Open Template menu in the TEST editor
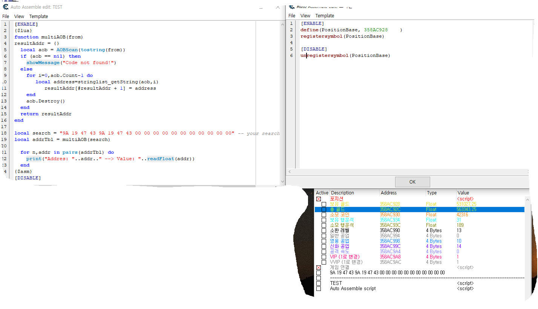Viewport: 538px width, 309px height. [38, 17]
